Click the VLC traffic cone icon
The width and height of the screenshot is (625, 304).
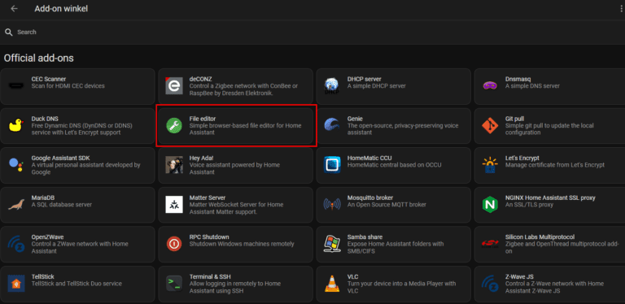(332, 284)
